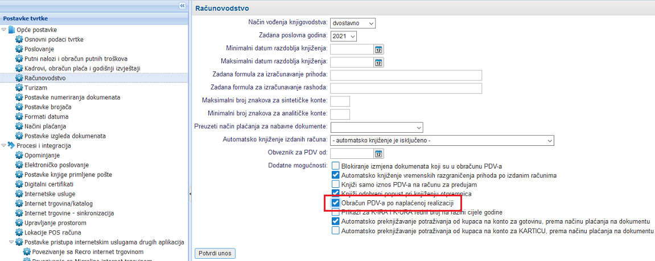The image size is (655, 261).
Task: Click gear icon beside Osnovni podaci tvrtke
Action: point(19,40)
